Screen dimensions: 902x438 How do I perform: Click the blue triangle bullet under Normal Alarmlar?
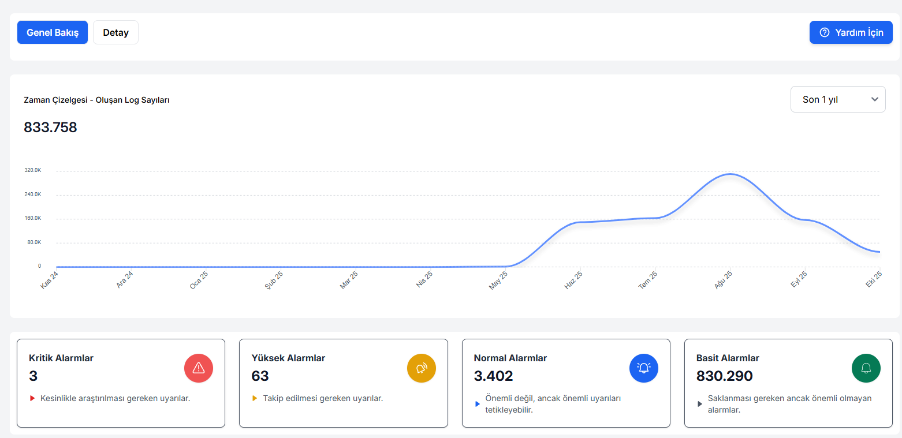coord(478,404)
